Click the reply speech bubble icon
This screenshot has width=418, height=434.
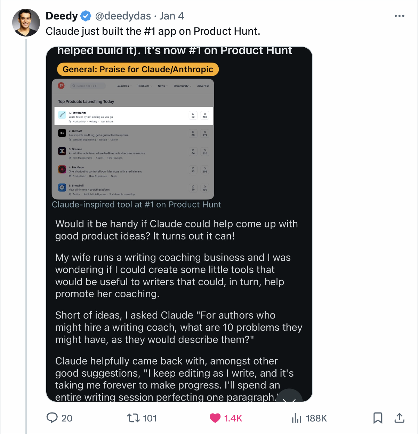coord(52,418)
